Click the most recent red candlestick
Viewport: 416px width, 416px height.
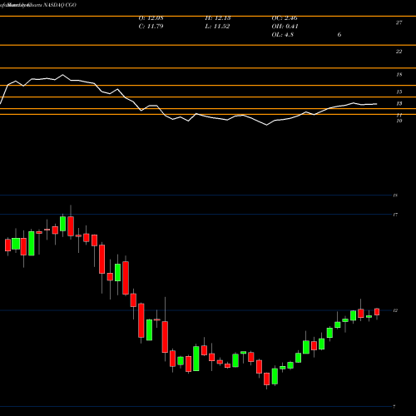377,312
